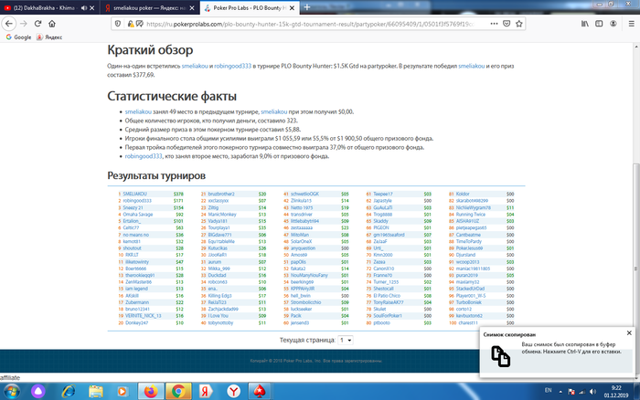Open player TimeToPardy in results
The image size is (640, 400).
pos(468,241)
